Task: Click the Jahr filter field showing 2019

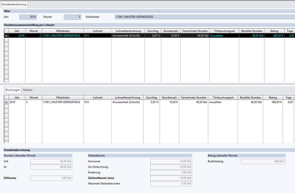Action: 28,17
